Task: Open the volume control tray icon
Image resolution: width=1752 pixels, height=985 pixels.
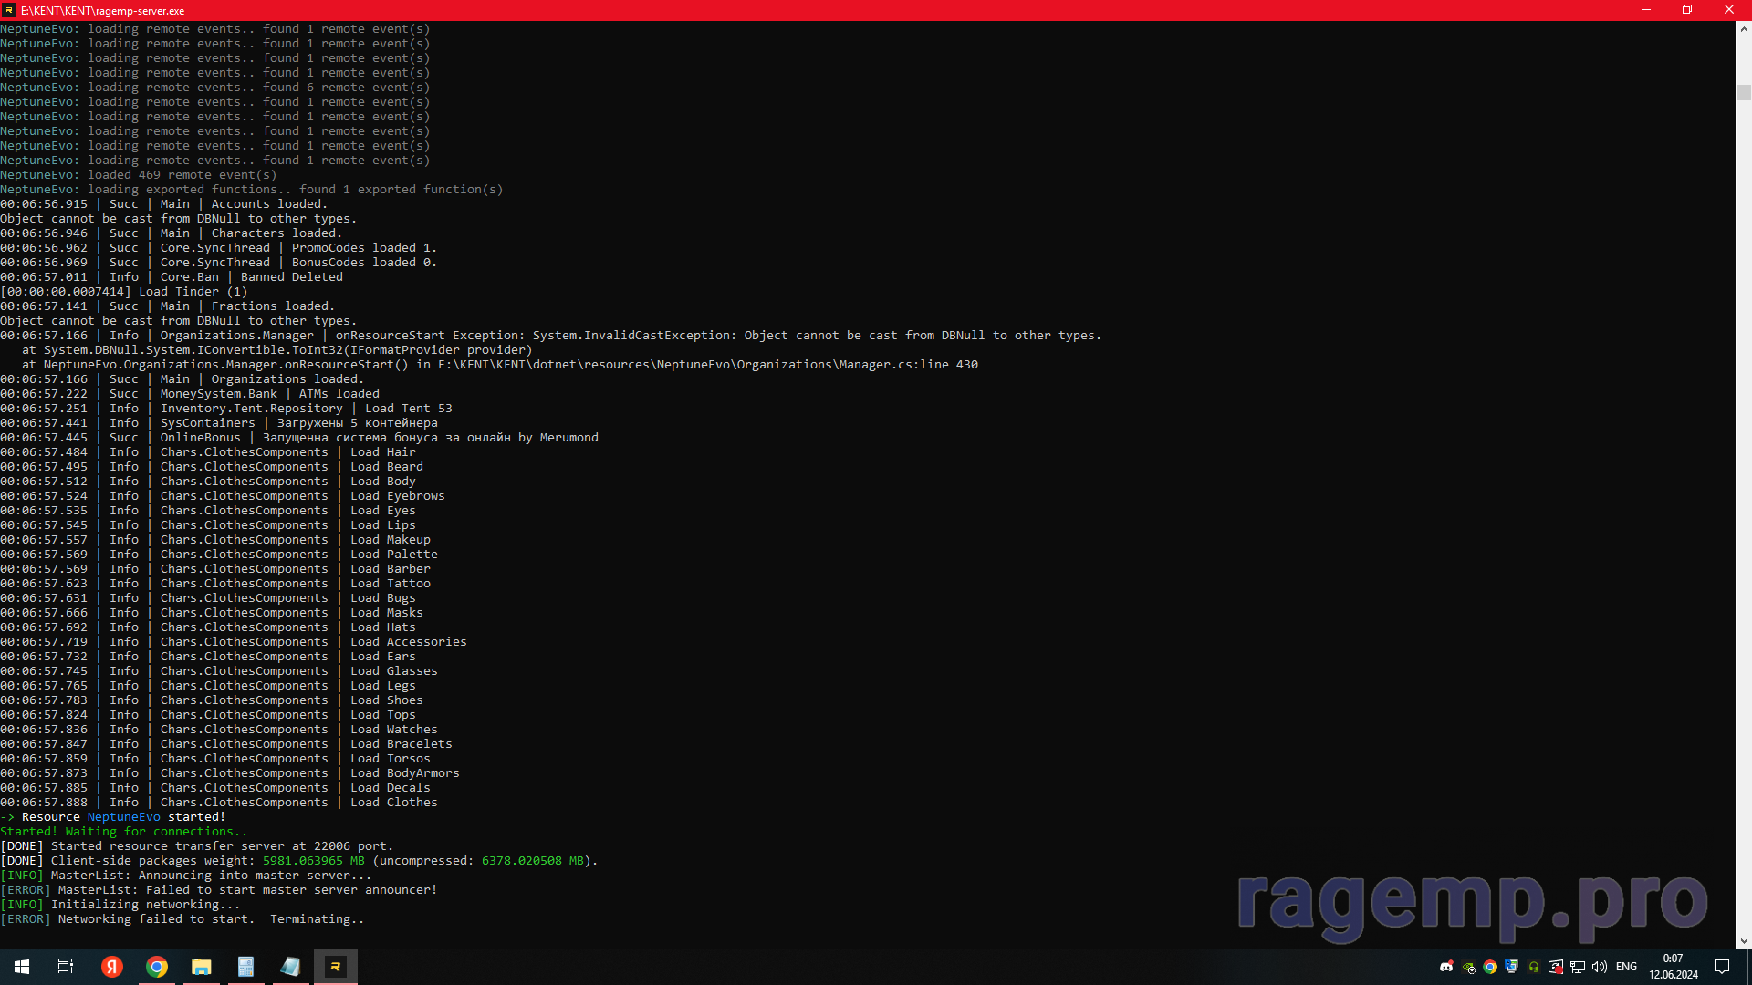Action: coord(1600,967)
